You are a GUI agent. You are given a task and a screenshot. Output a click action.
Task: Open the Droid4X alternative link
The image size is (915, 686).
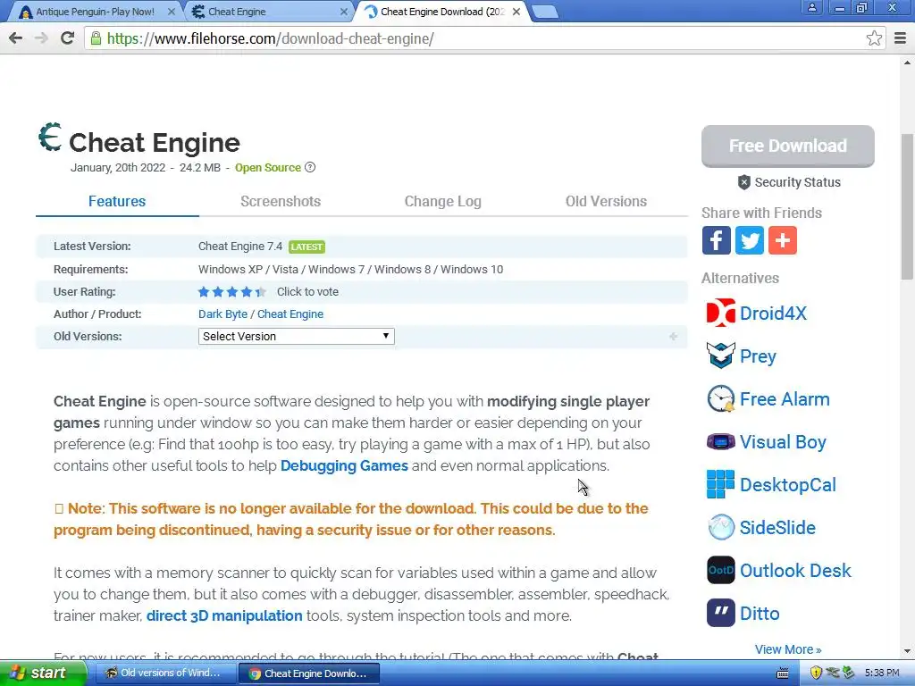pyautogui.click(x=773, y=314)
